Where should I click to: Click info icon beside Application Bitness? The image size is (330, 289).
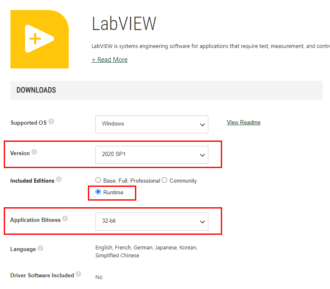click(x=65, y=219)
